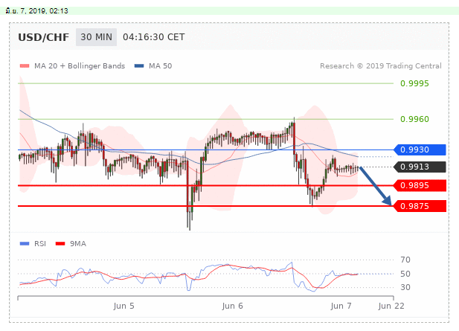
Task: Click the timestamp header with 02:13
Action: tap(37, 11)
